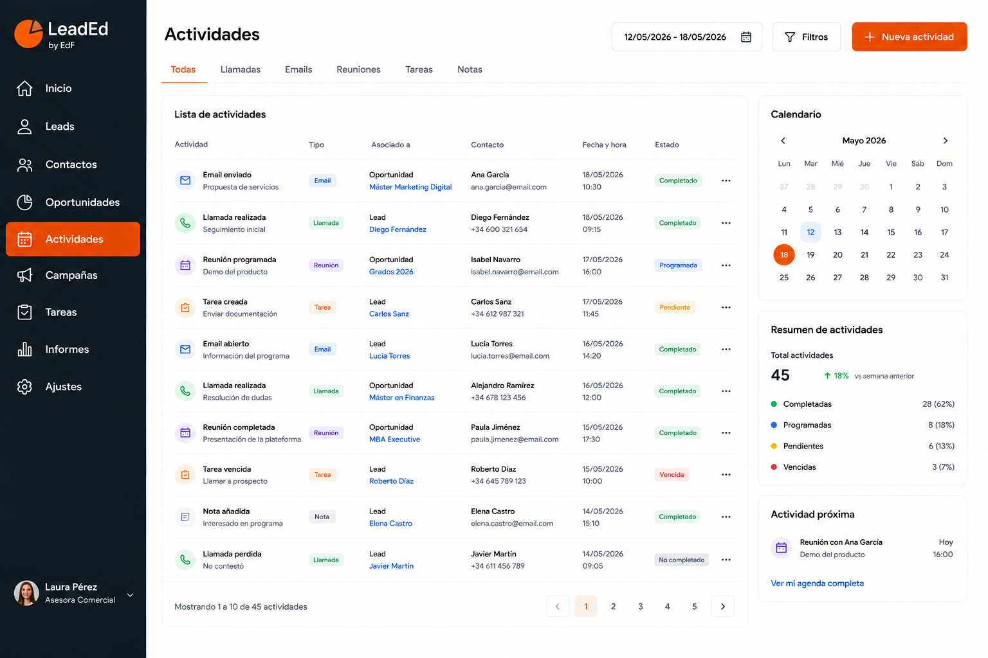Click the Tareas clipboard icon in the sidebar

24,312
